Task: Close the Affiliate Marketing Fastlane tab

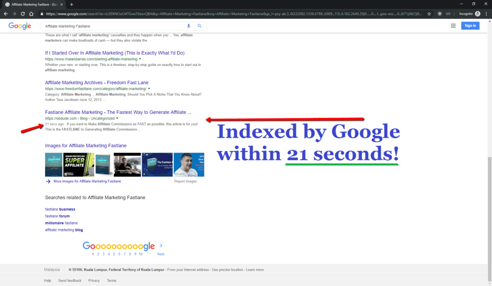Action: coord(61,4)
